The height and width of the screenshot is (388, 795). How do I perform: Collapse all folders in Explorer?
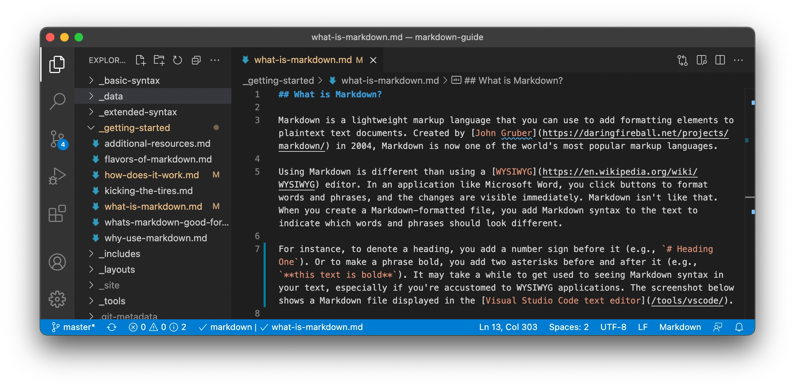(x=196, y=60)
